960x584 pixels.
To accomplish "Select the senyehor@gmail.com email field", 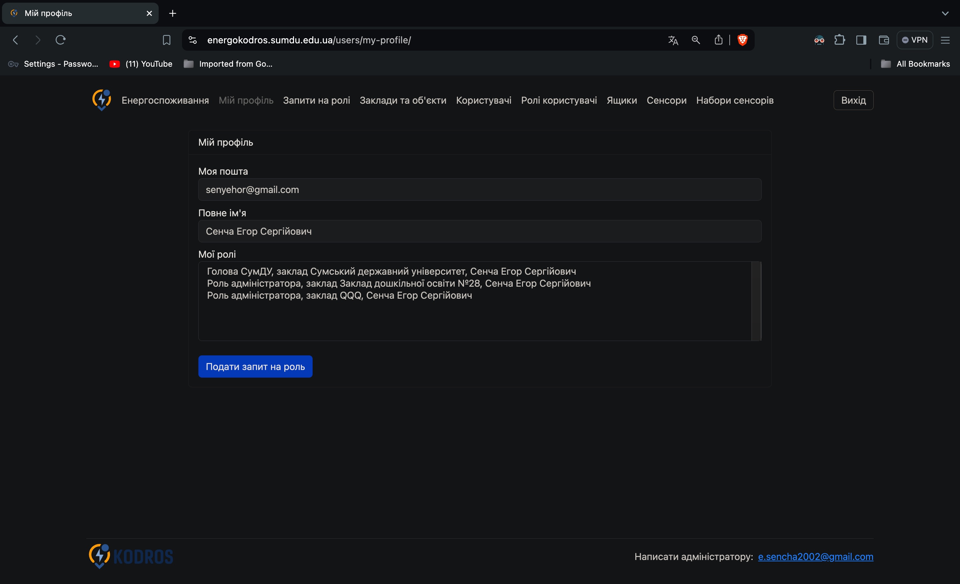I will (480, 190).
